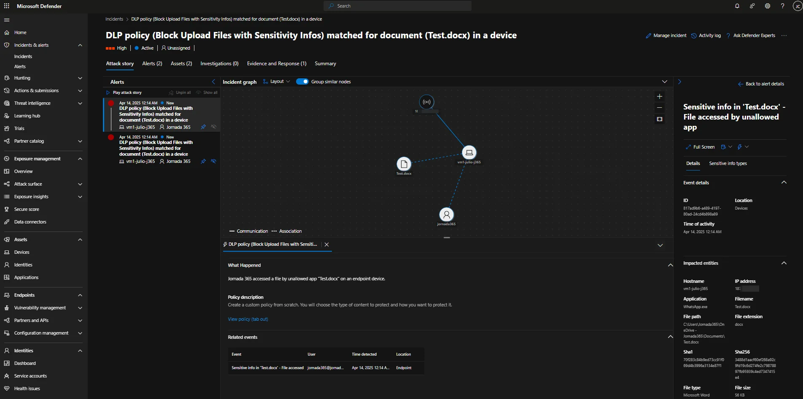Pin the second DLP policy alert
Viewport: 803px width, 399px height.
pyautogui.click(x=203, y=161)
